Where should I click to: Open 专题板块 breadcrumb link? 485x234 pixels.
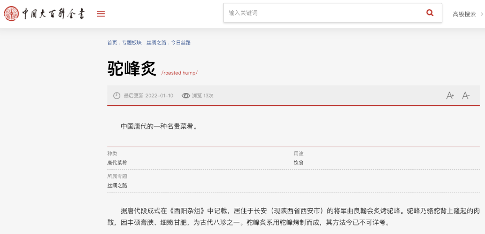(x=132, y=43)
